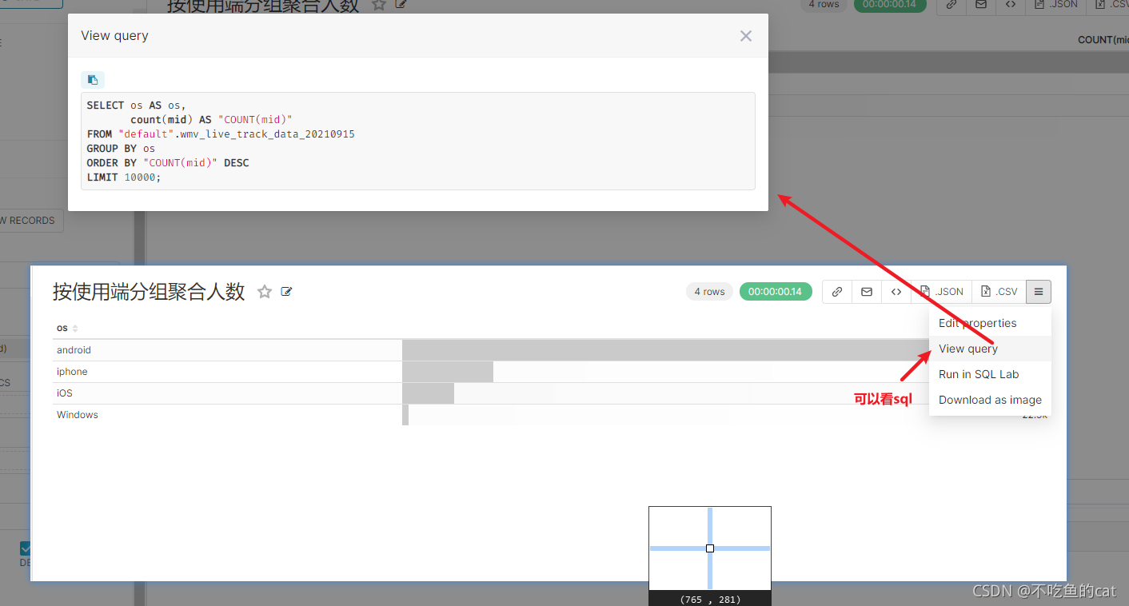Image resolution: width=1129 pixels, height=606 pixels.
Task: Favorite the chart in the lower panel
Action: pyautogui.click(x=265, y=292)
